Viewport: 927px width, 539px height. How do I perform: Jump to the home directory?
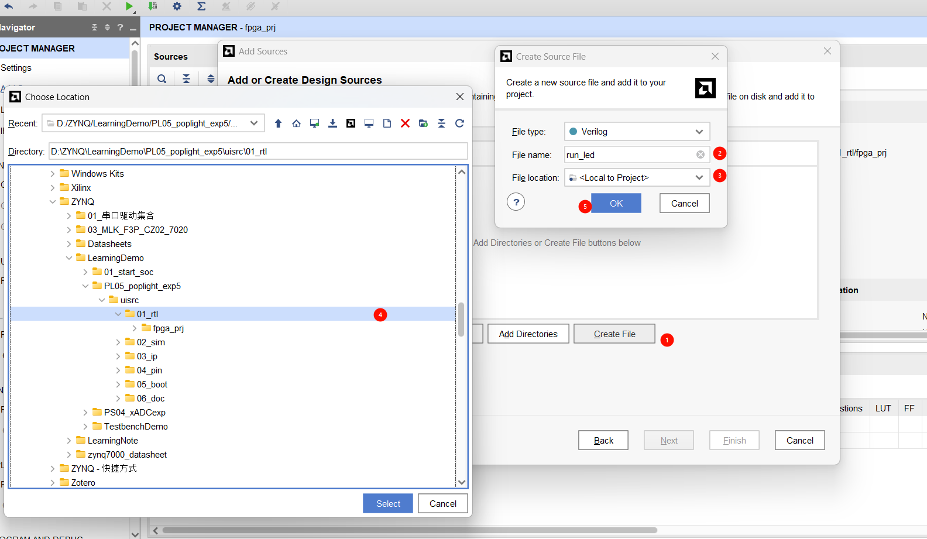pyautogui.click(x=296, y=123)
